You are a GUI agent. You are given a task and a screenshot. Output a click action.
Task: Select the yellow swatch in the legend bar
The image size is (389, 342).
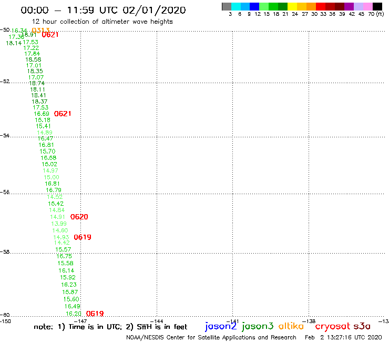(292, 6)
